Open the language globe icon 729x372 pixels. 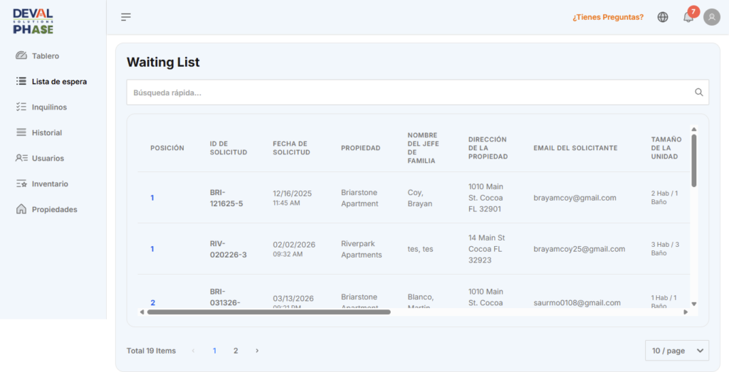click(x=663, y=17)
